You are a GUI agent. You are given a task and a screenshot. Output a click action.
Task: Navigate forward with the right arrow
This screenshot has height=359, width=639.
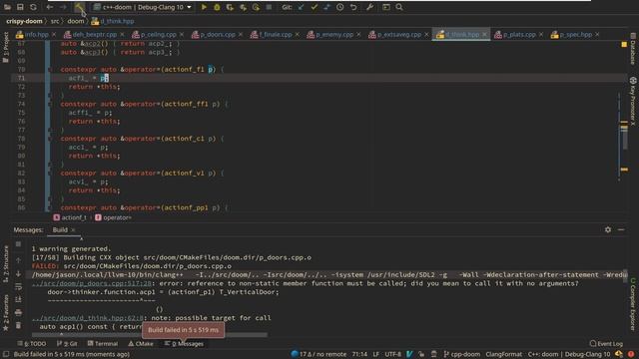[x=63, y=7]
